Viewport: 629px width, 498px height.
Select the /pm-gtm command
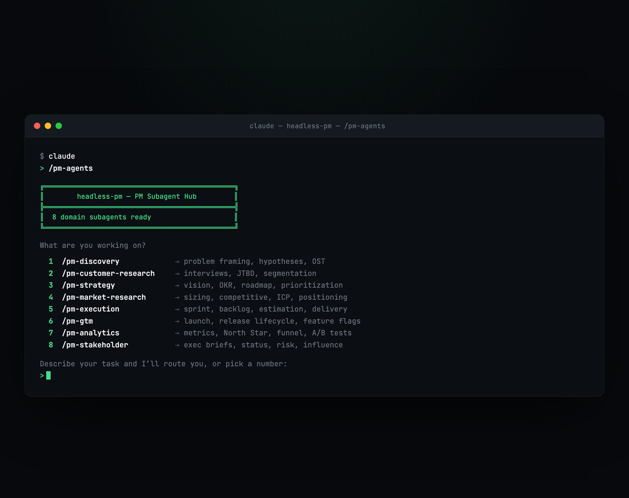click(78, 321)
